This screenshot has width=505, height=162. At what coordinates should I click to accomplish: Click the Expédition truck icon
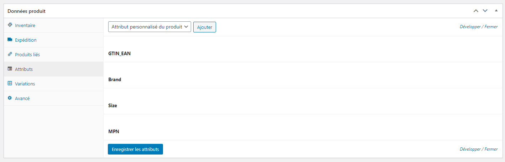point(10,40)
